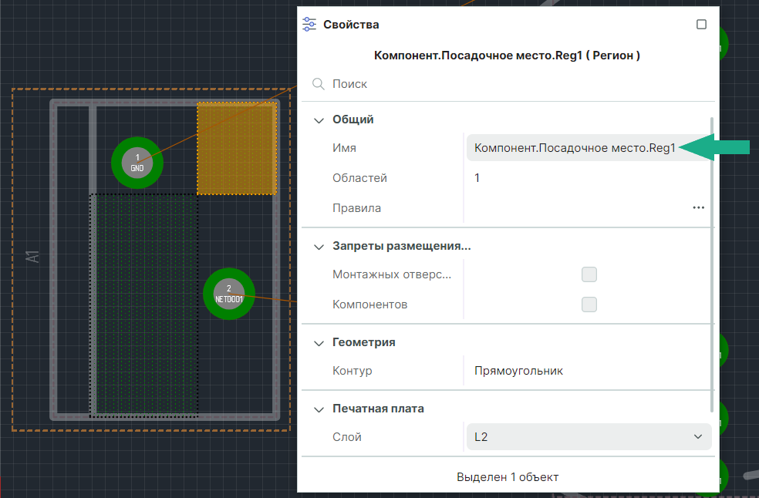Click the Контур value Прямоугольник

point(518,371)
